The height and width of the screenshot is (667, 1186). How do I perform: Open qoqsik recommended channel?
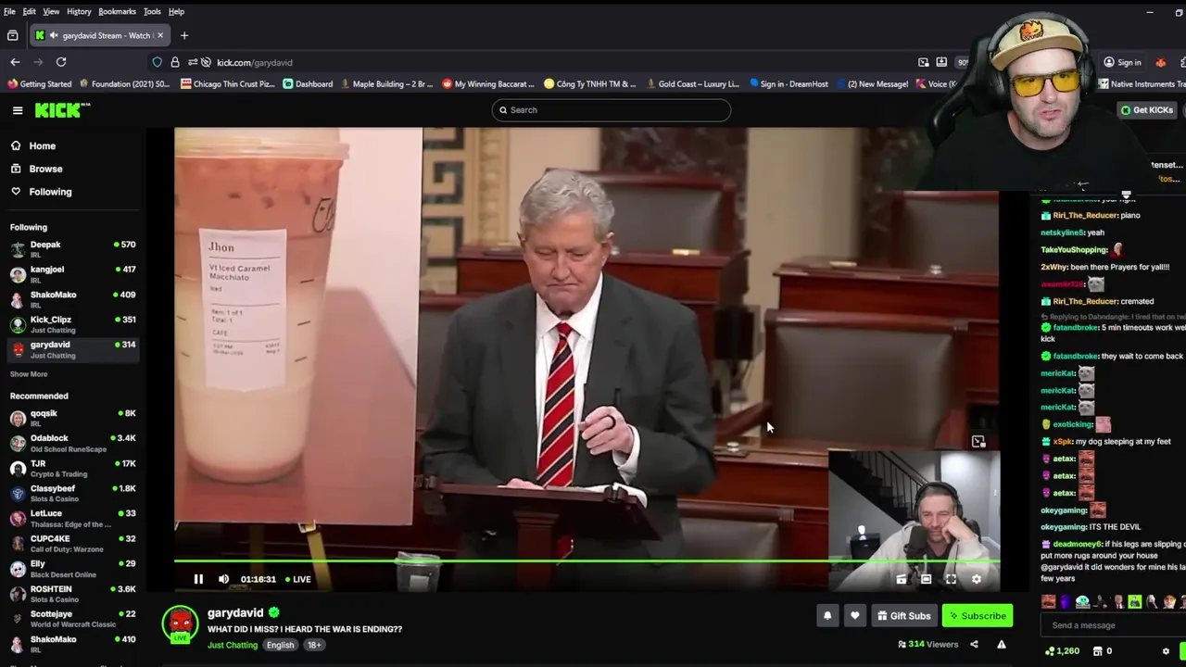click(x=72, y=418)
